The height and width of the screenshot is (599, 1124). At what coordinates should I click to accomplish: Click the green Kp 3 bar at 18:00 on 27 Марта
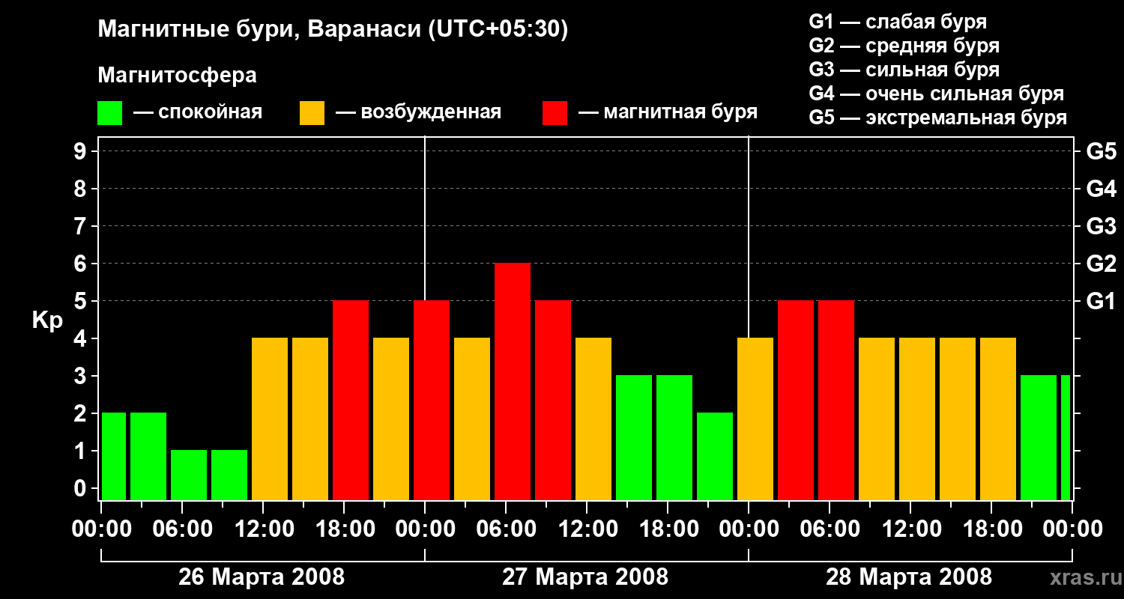674,438
